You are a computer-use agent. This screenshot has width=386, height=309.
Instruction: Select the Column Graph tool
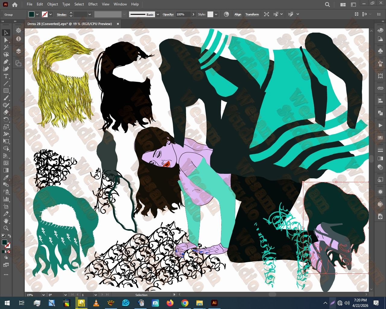[6, 199]
